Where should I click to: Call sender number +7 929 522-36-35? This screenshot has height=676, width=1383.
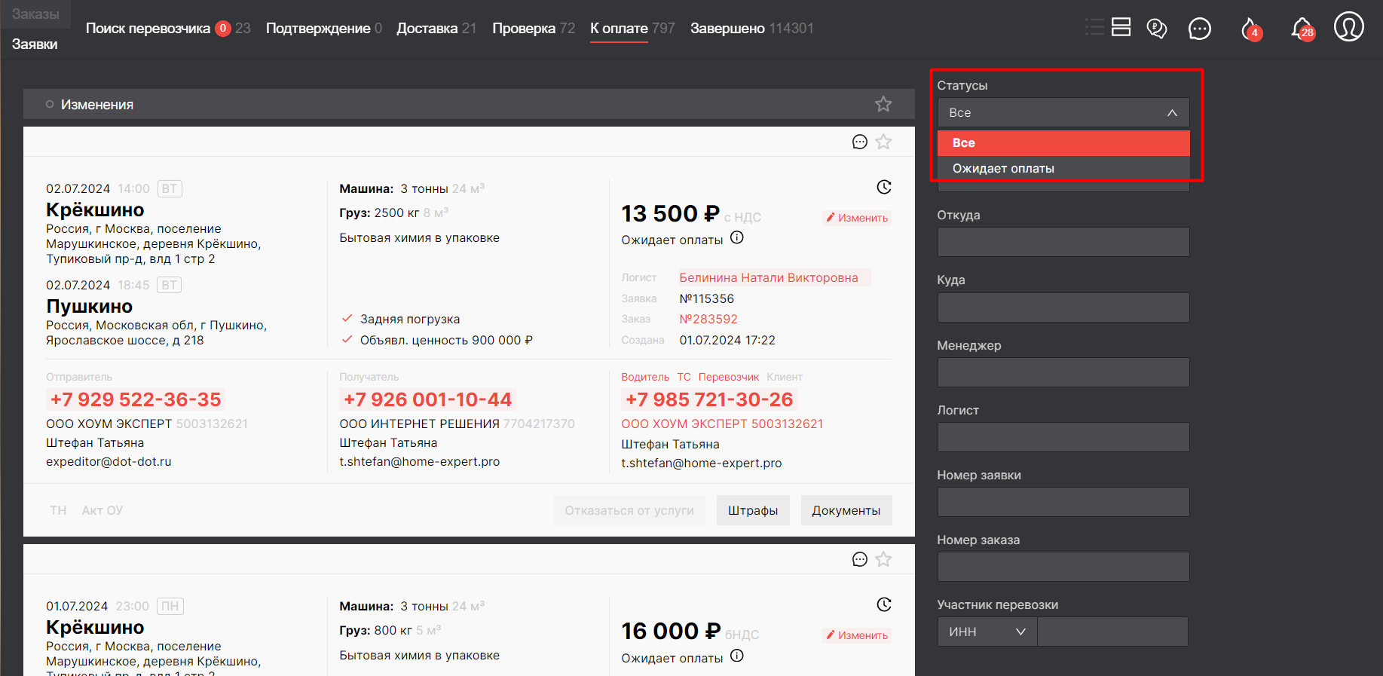coord(136,399)
